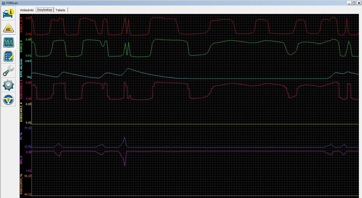Open the DTC trouble codes section
The height and width of the screenshot is (198, 362).
pyautogui.click(x=8, y=28)
